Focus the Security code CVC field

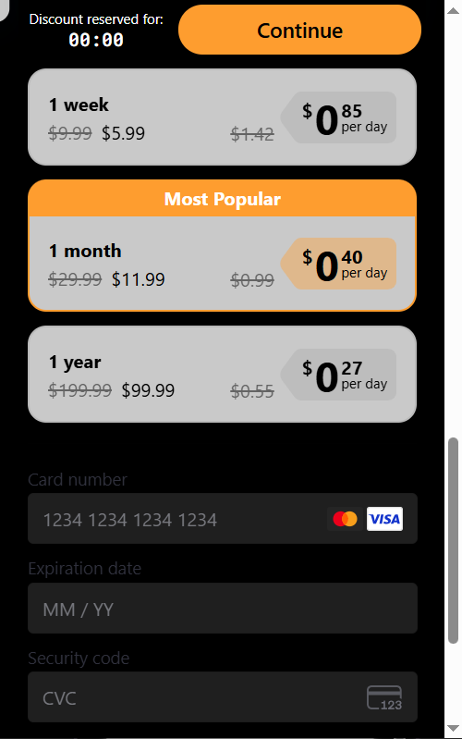click(223, 697)
